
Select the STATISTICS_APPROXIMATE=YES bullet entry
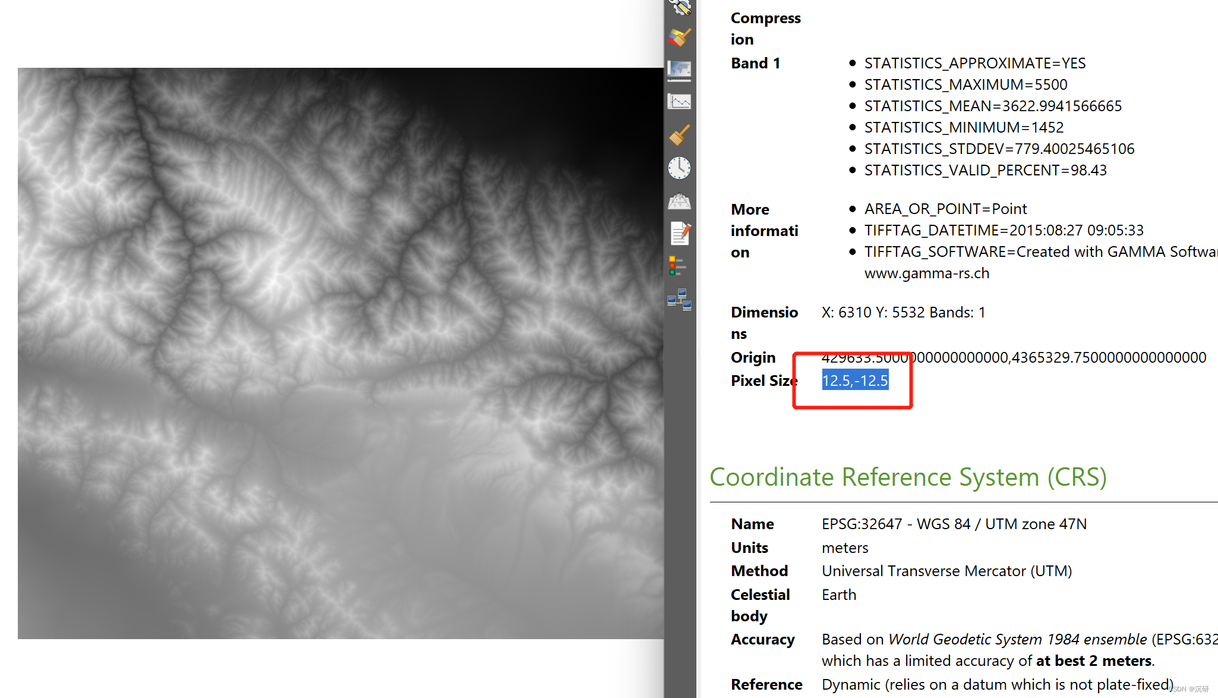(x=974, y=63)
